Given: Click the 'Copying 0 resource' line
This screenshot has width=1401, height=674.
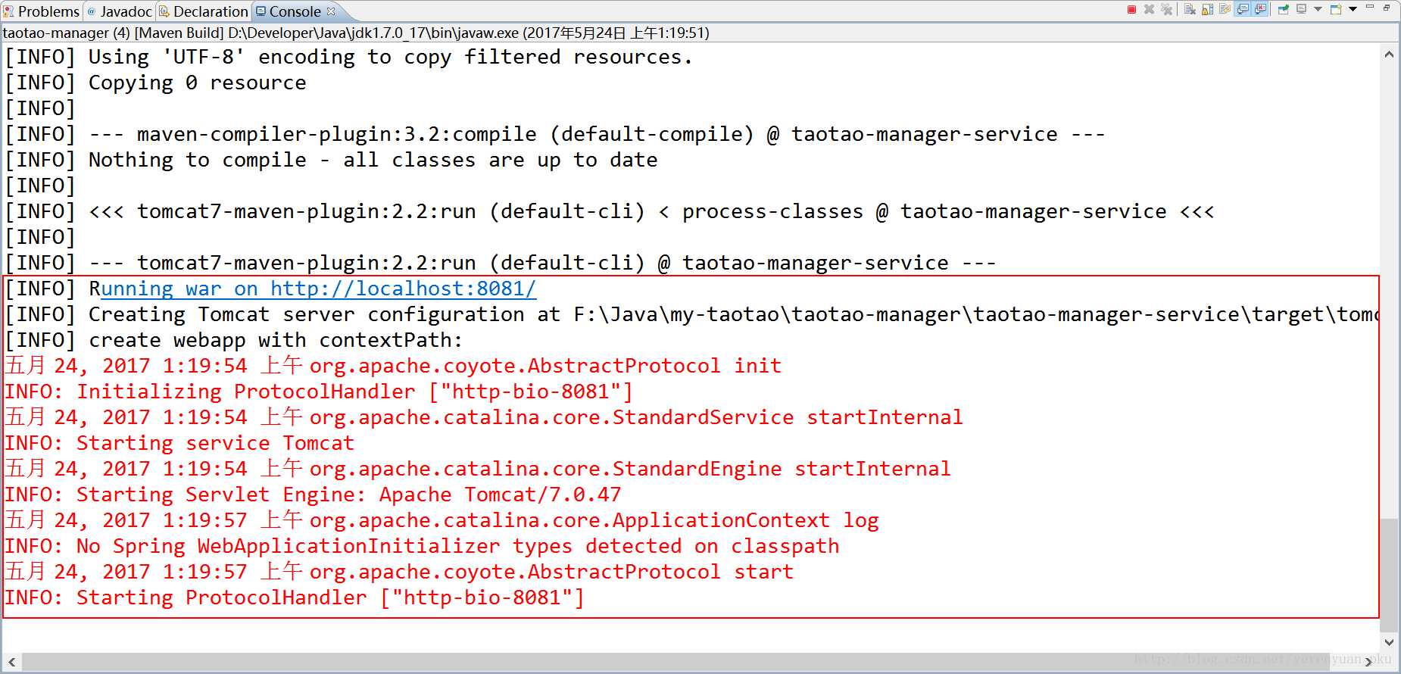Looking at the screenshot, I should coord(156,83).
